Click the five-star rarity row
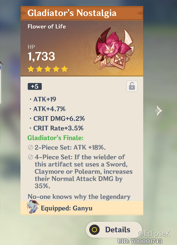The width and height of the screenshot is (177, 245). [x=47, y=69]
